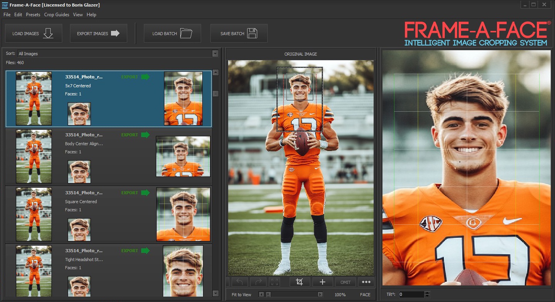This screenshot has width=555, height=302.
Task: Open the Sort All Images dropdown
Action: click(215, 54)
